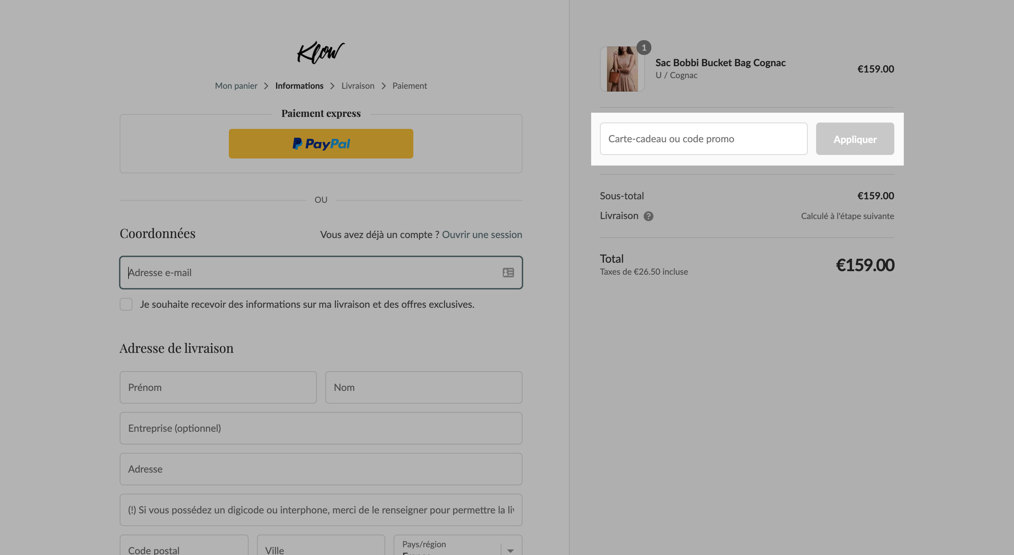Open the Paiement breadcrumb step
Screen dimensions: 1014x555
(409, 86)
